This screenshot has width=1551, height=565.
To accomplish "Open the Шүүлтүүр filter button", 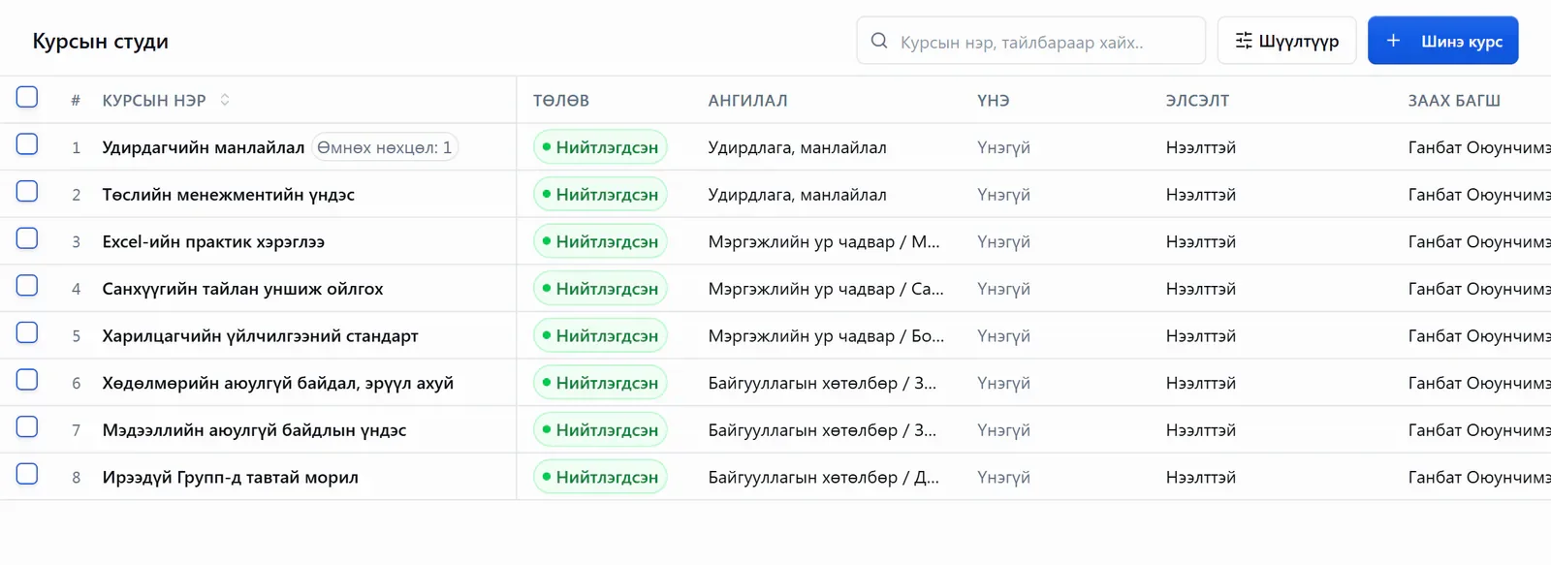I will click(1286, 41).
